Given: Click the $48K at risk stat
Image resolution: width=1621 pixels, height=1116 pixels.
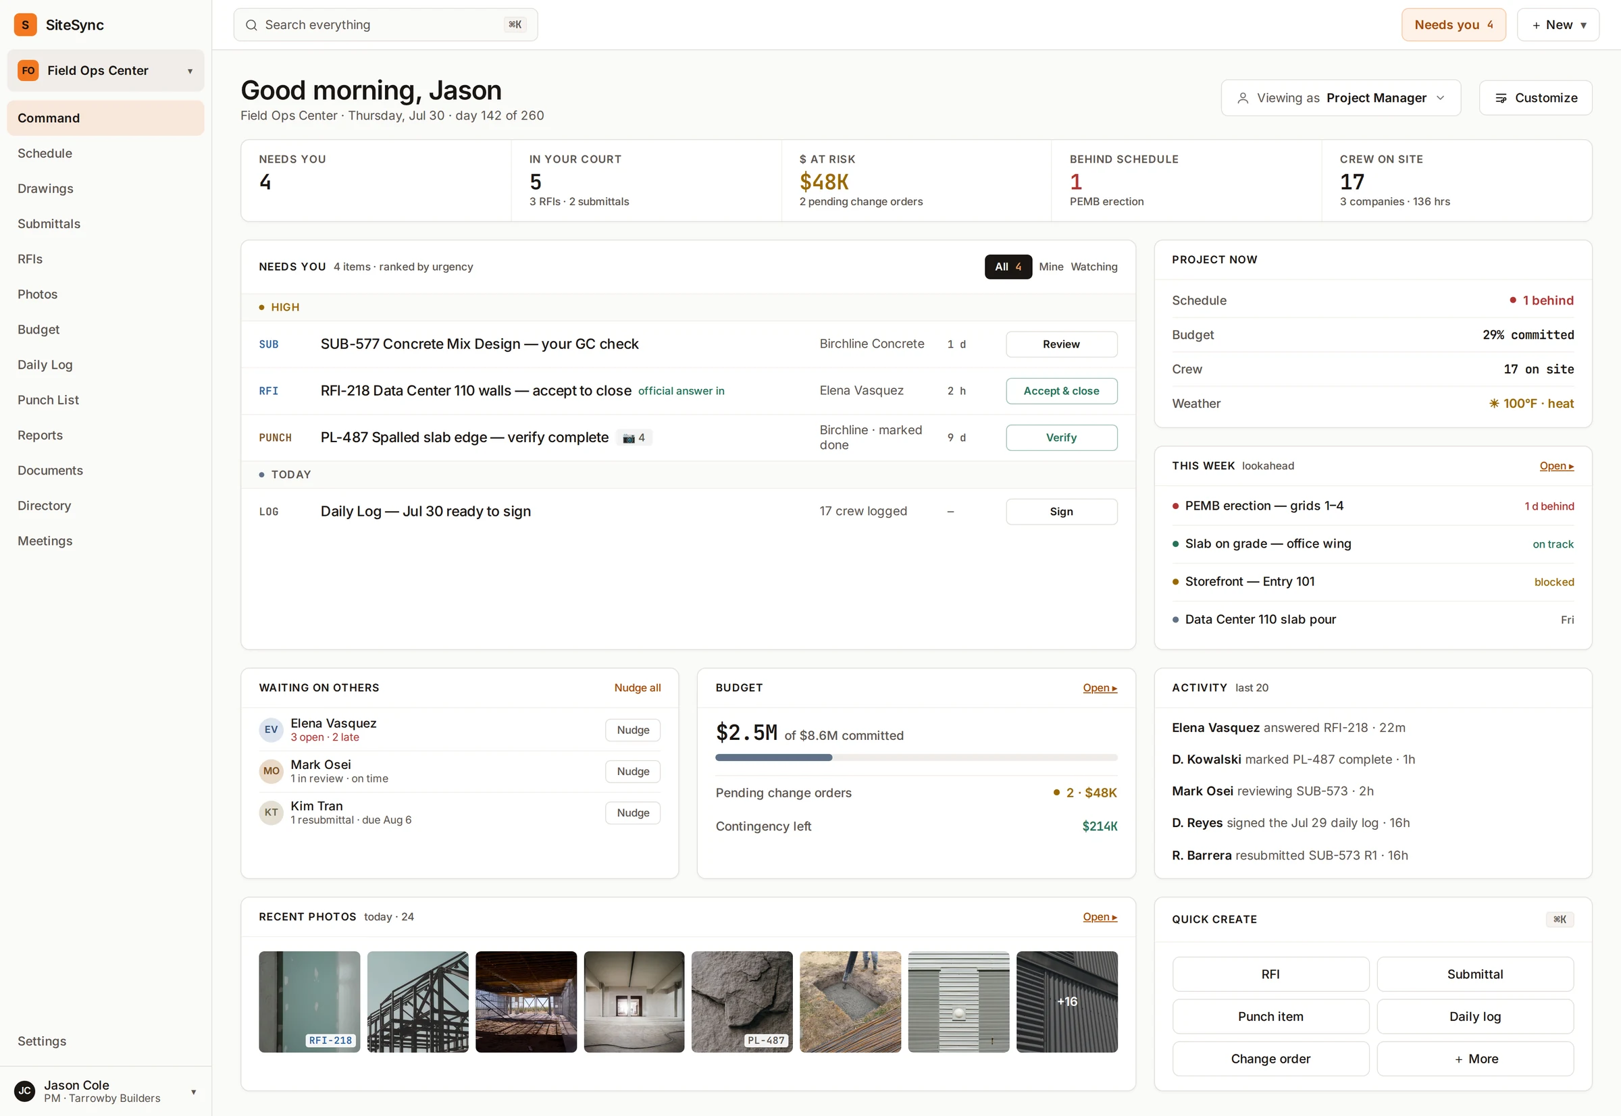Looking at the screenshot, I should tap(916, 181).
